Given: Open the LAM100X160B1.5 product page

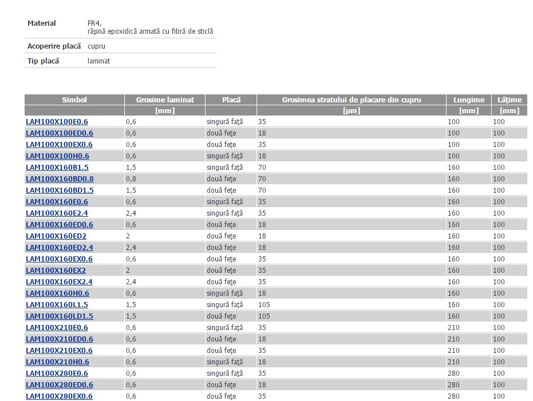Looking at the screenshot, I should tap(57, 168).
